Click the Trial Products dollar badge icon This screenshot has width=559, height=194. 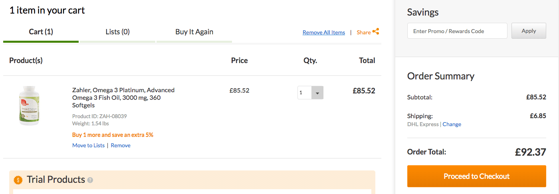pyautogui.click(x=18, y=180)
